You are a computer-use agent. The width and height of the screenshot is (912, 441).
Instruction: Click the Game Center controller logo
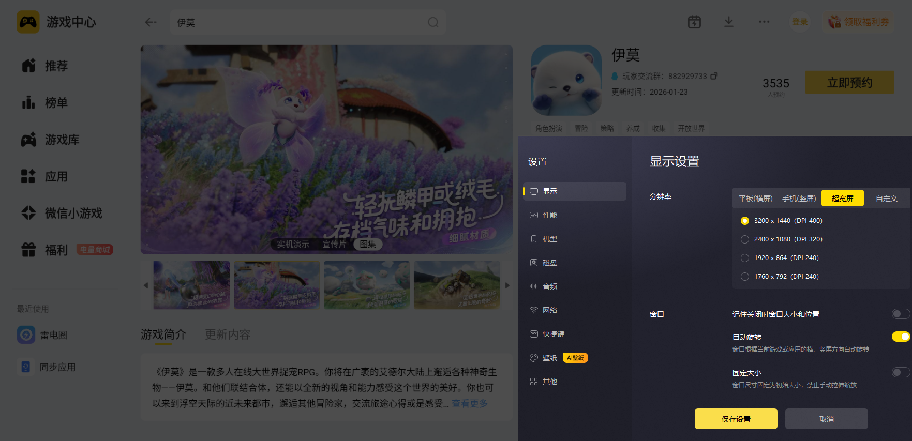(x=28, y=22)
